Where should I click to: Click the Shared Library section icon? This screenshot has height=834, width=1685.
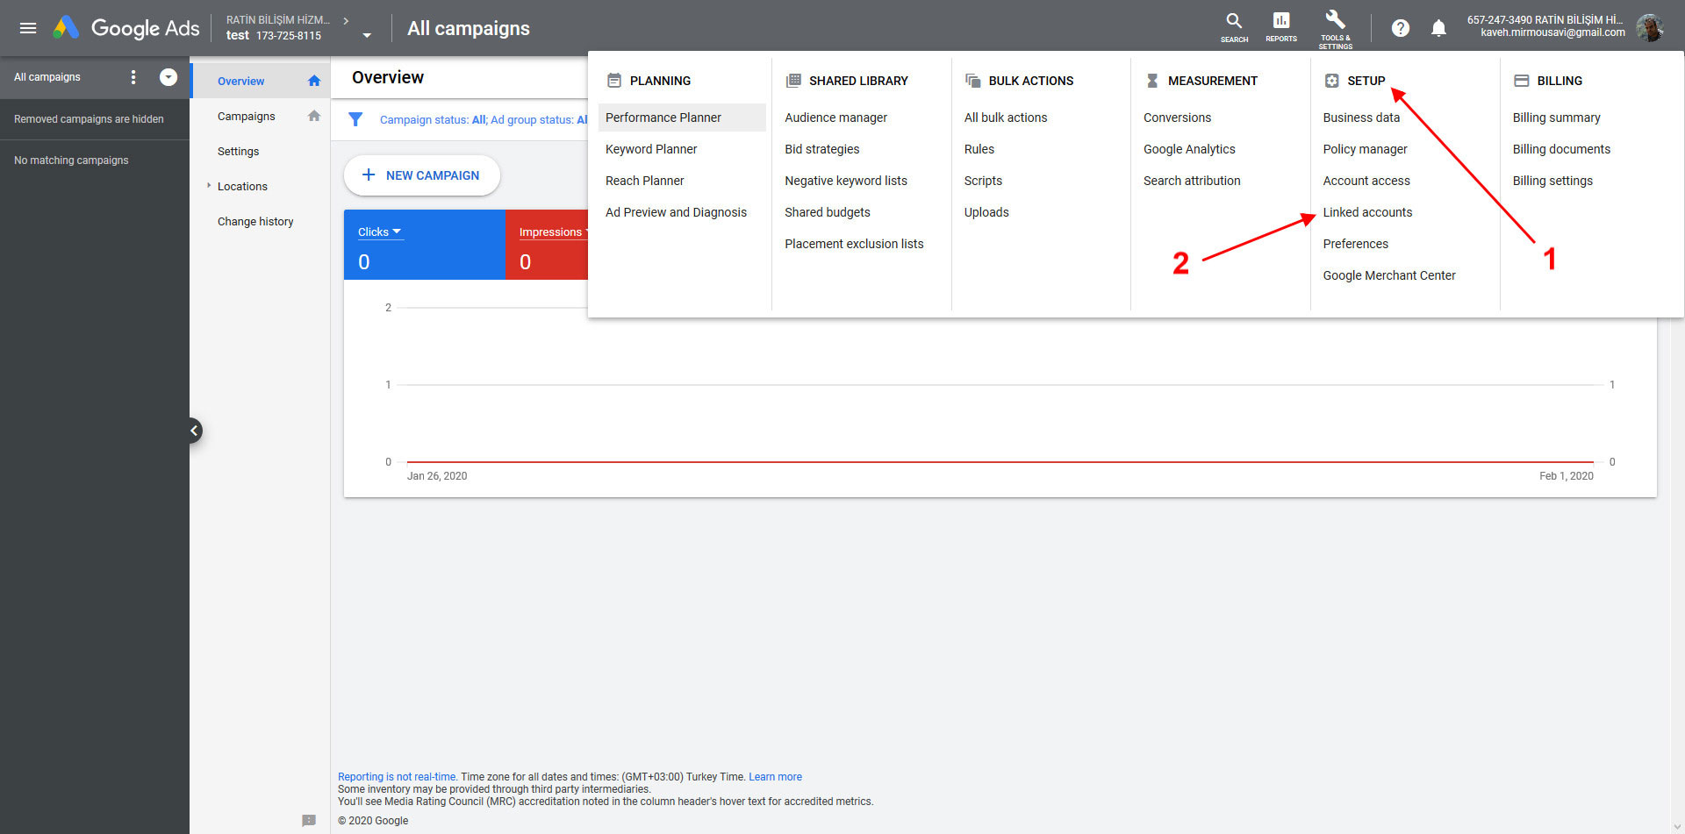(x=793, y=81)
